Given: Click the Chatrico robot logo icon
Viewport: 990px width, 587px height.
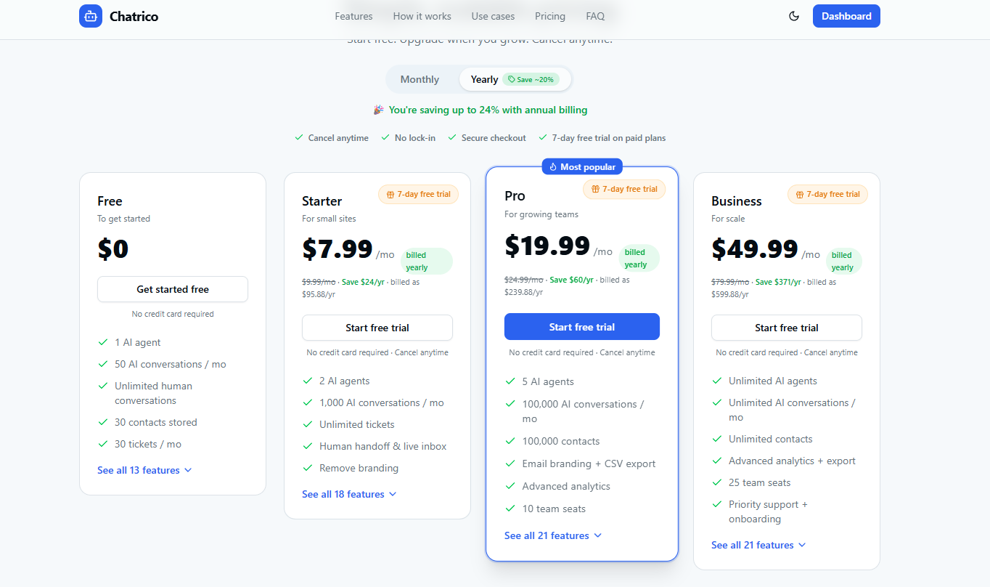Looking at the screenshot, I should tap(91, 16).
